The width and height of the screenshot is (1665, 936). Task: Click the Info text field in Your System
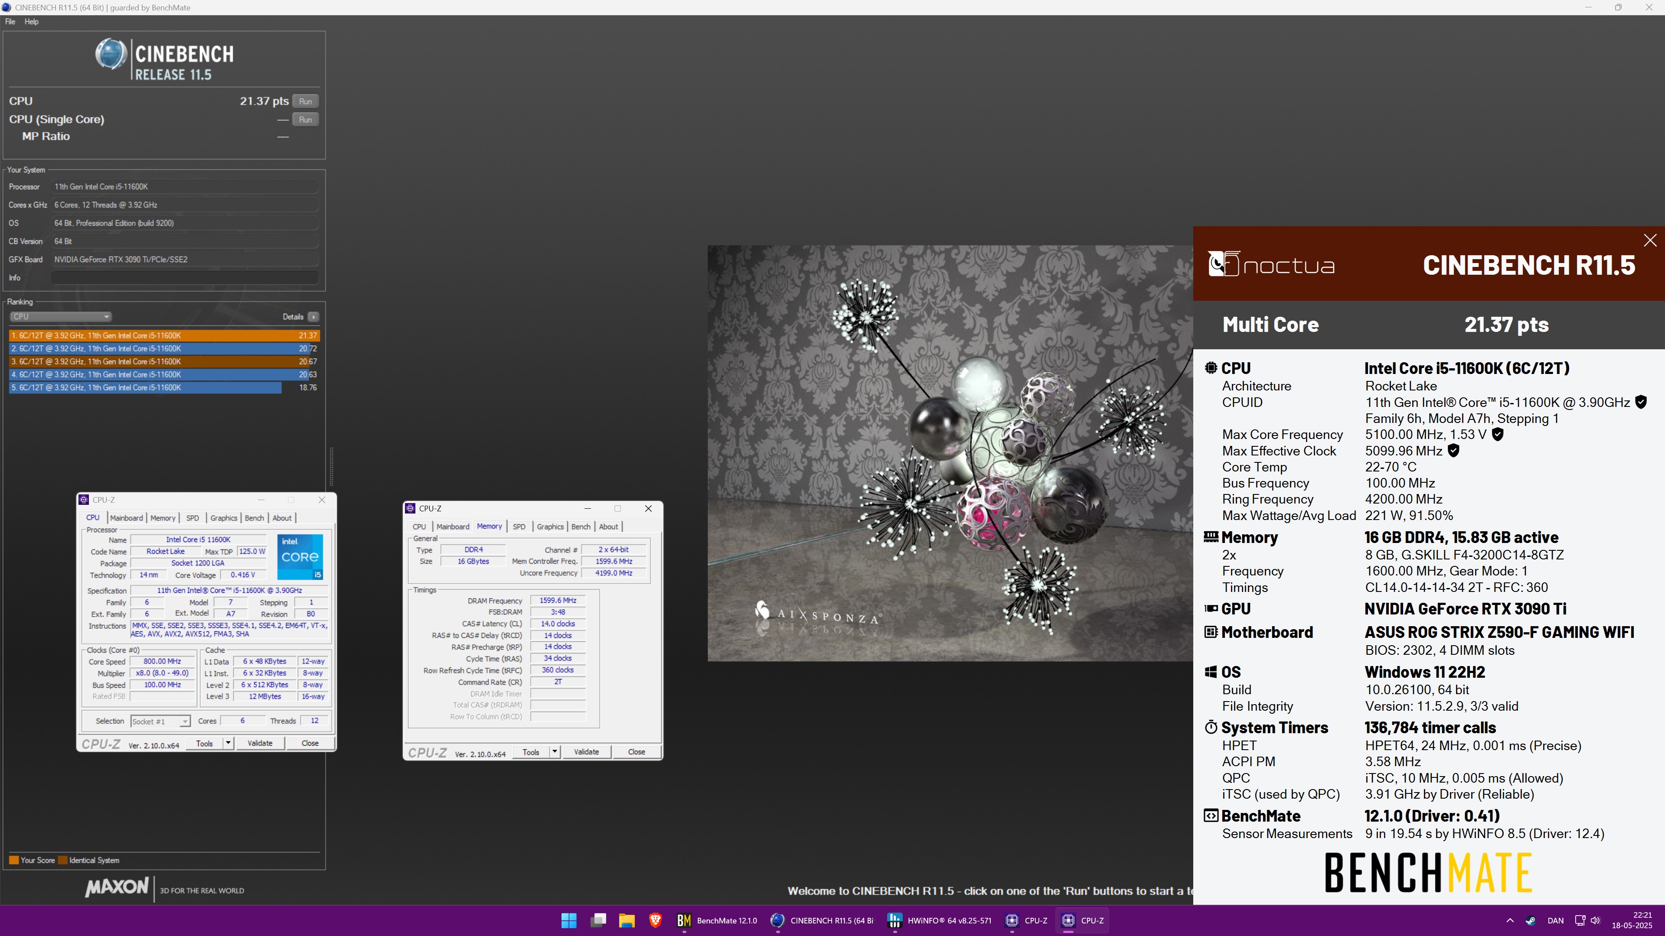185,278
